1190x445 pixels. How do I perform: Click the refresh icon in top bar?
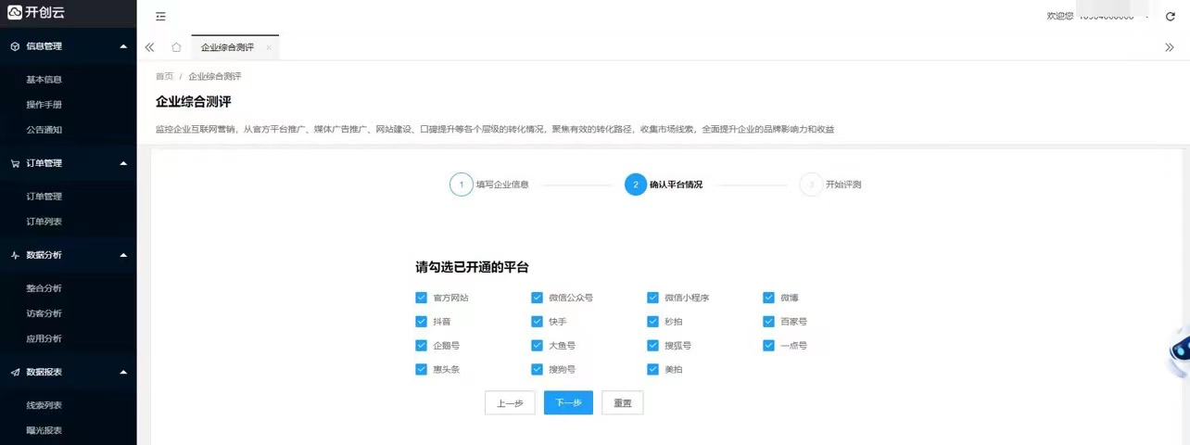tap(1170, 17)
